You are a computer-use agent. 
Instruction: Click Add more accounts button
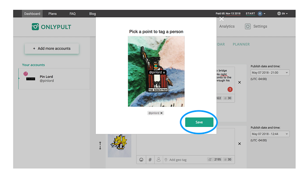pyautogui.click(x=52, y=49)
